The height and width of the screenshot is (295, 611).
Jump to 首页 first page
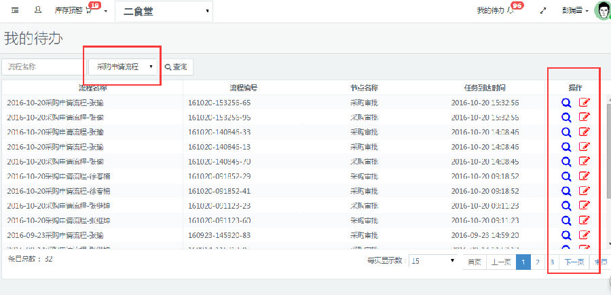click(x=475, y=262)
